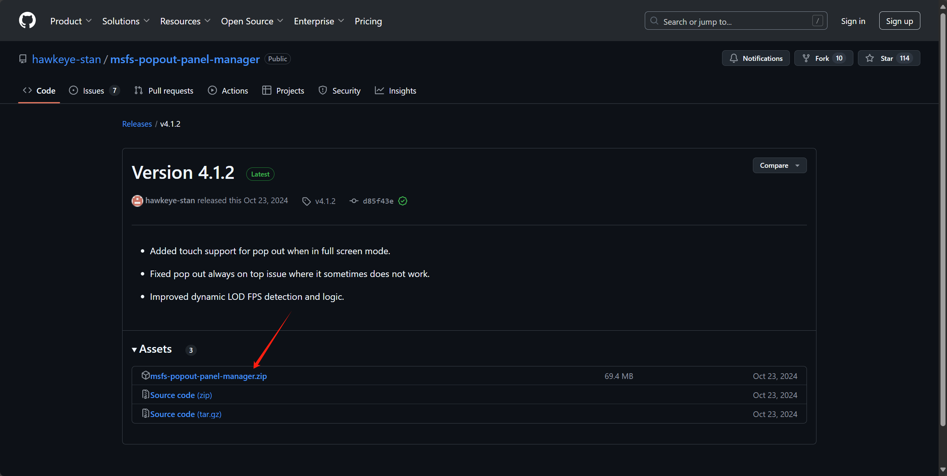Open the msfs-popout-panel-manager repository link
This screenshot has height=476, width=947.
[185, 59]
